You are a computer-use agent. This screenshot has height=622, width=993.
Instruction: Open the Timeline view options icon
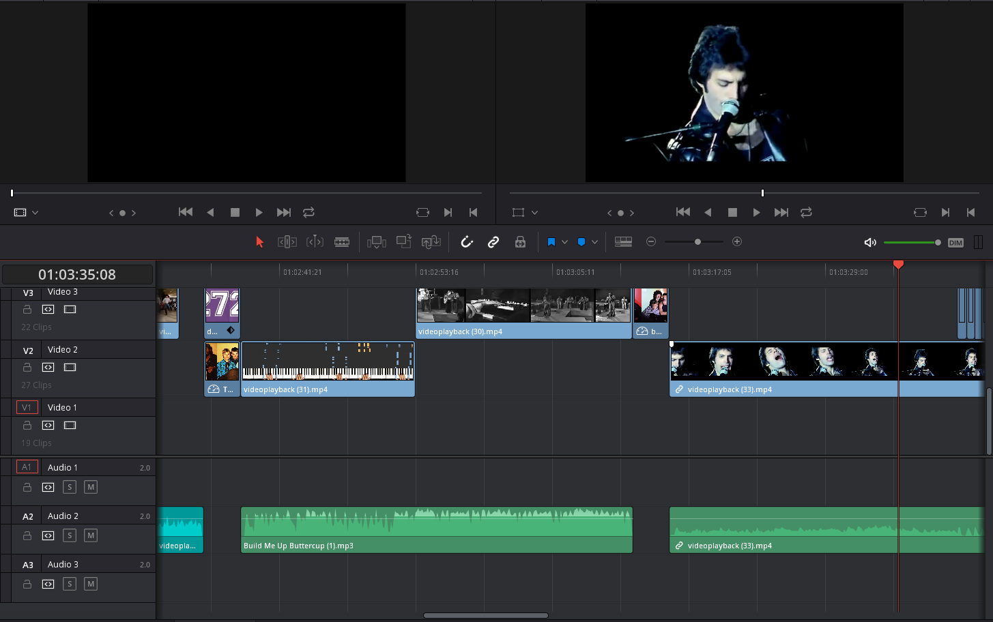(623, 241)
